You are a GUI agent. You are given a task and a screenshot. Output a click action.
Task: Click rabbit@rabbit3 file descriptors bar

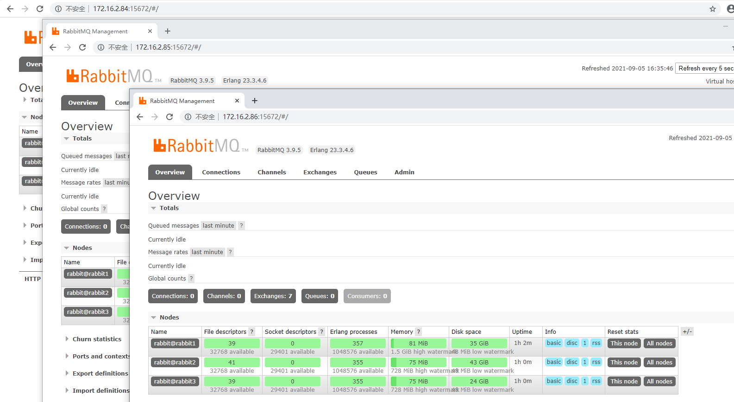coord(232,382)
